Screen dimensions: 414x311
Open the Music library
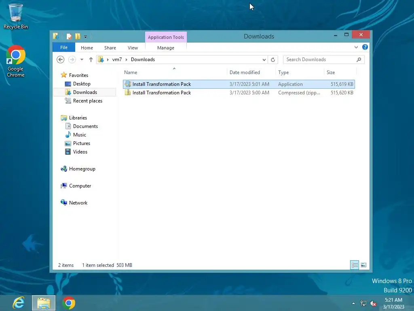point(80,134)
